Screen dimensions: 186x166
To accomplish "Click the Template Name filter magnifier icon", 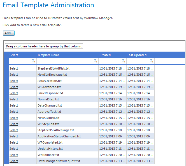I will [96, 61].
